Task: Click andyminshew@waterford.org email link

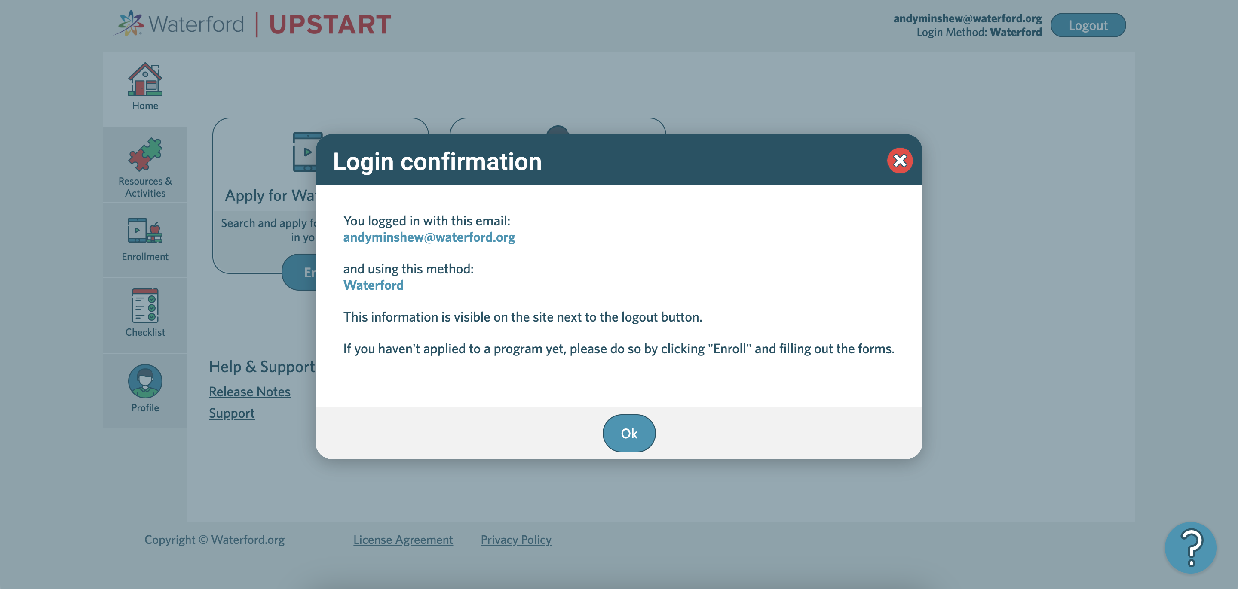Action: [429, 237]
